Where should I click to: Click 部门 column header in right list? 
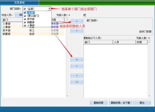click(98, 42)
